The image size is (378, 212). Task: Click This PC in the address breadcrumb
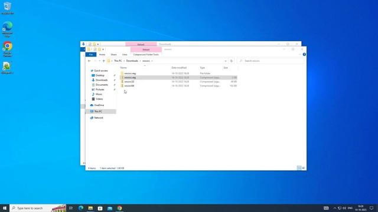pyautogui.click(x=118, y=61)
